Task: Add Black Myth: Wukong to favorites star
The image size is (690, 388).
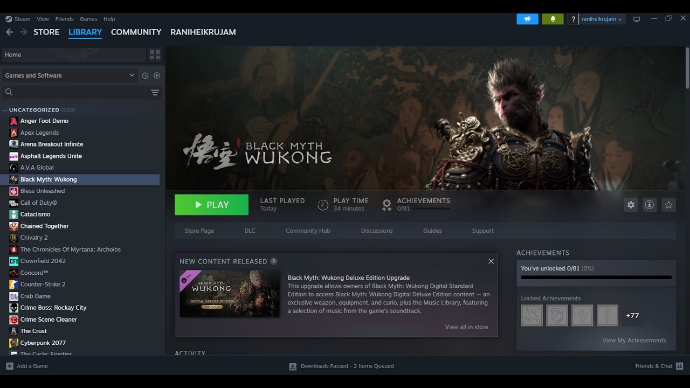Action: (668, 205)
